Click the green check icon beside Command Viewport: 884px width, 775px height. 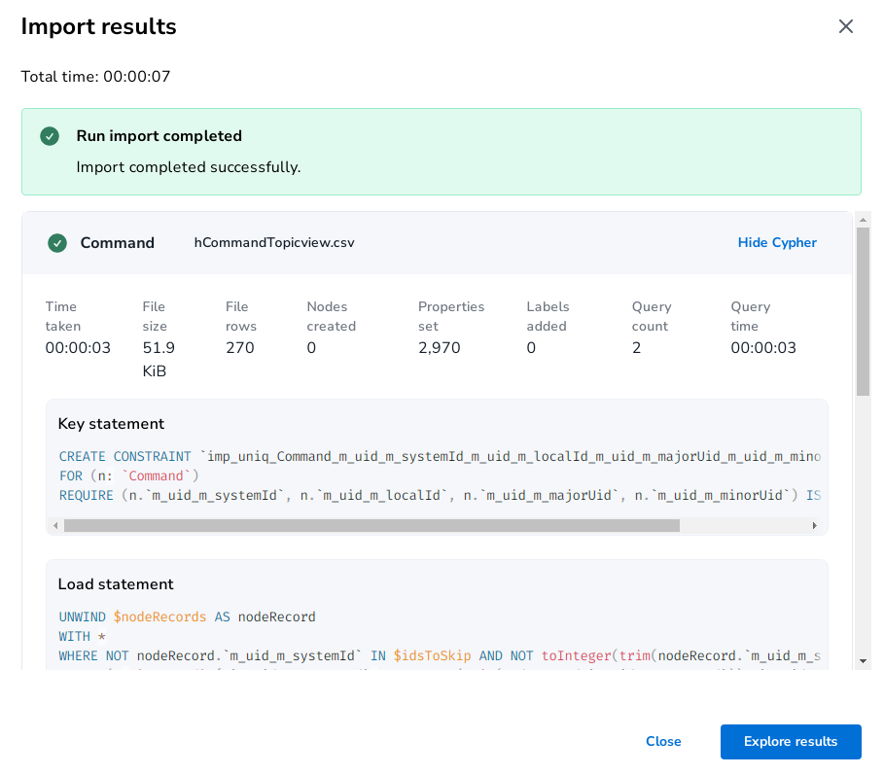[57, 243]
